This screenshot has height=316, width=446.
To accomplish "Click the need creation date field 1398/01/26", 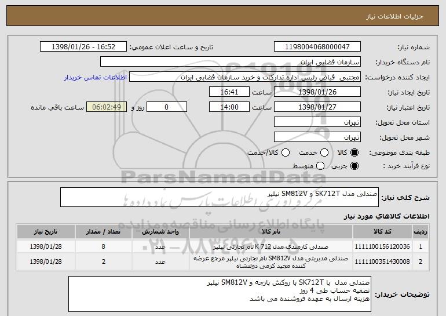I will pos(317,92).
